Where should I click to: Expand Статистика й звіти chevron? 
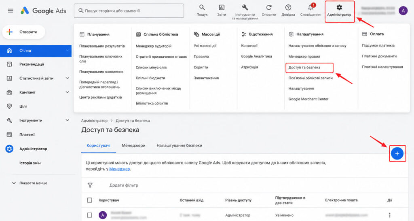pos(68,78)
